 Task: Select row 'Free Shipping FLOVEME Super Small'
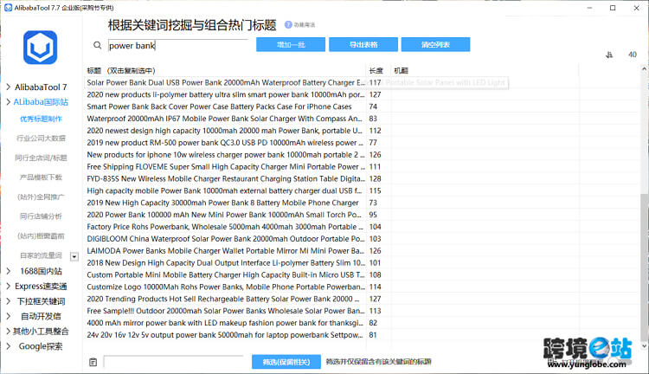click(x=226, y=166)
